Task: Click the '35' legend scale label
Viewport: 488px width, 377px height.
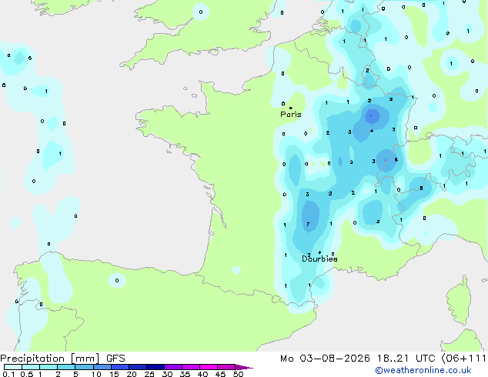Action: [186, 374]
